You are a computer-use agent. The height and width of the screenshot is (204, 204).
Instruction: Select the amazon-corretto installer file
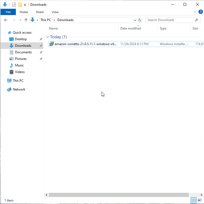(x=85, y=44)
